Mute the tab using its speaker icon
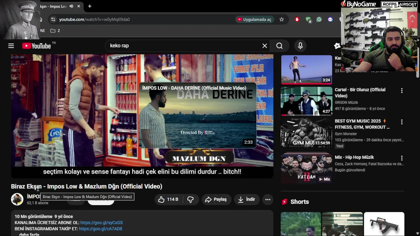 point(71,6)
